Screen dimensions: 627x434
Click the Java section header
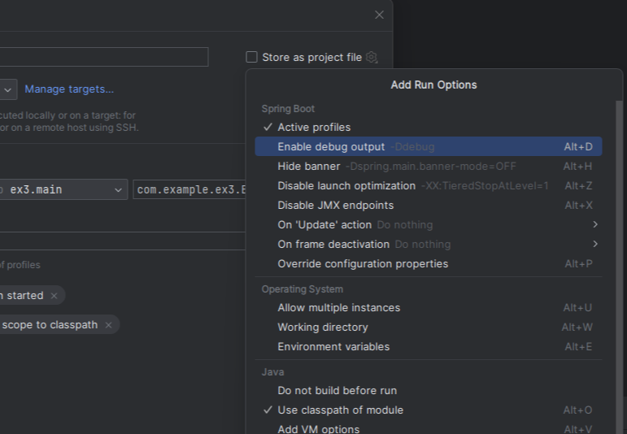pos(272,372)
